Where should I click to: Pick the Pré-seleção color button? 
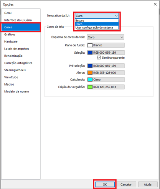point(106,66)
